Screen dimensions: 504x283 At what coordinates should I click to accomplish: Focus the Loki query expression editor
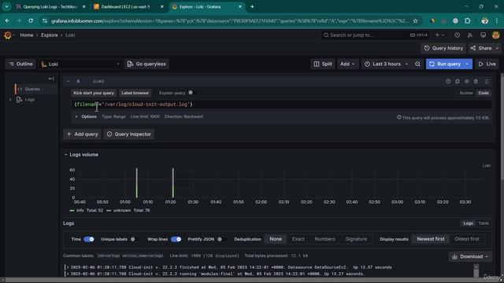click(281, 105)
